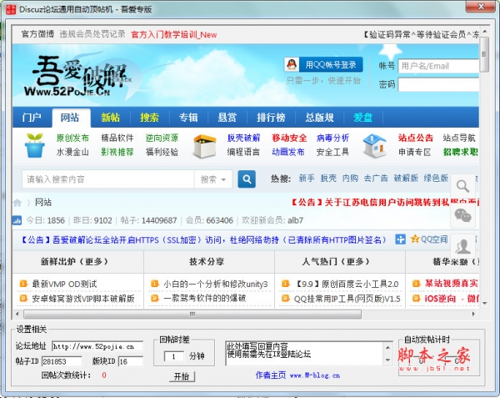Click the horizontal scrollbar thumb

(x=192, y=314)
